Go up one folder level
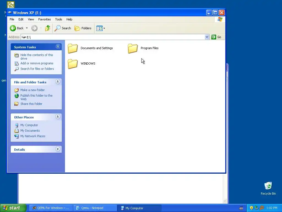282x212 pixels. (x=47, y=28)
